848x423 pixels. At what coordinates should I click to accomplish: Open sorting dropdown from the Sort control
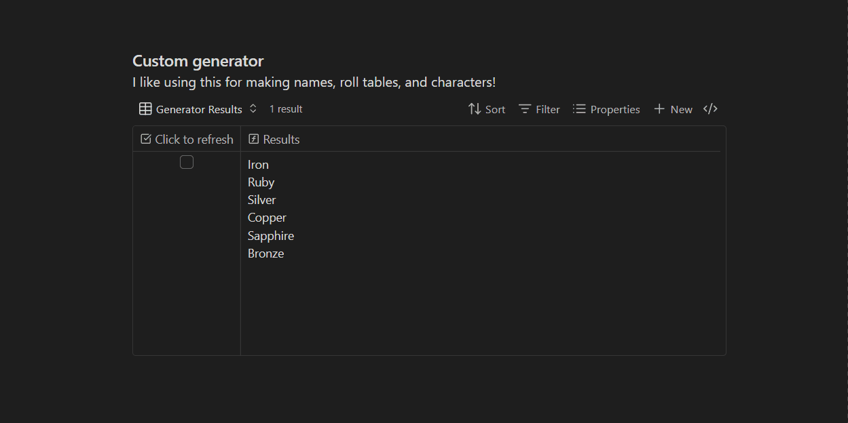click(x=486, y=108)
